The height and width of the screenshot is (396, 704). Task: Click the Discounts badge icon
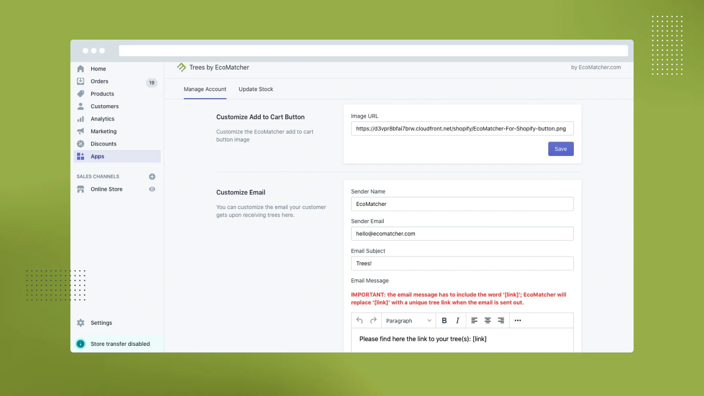(x=81, y=144)
